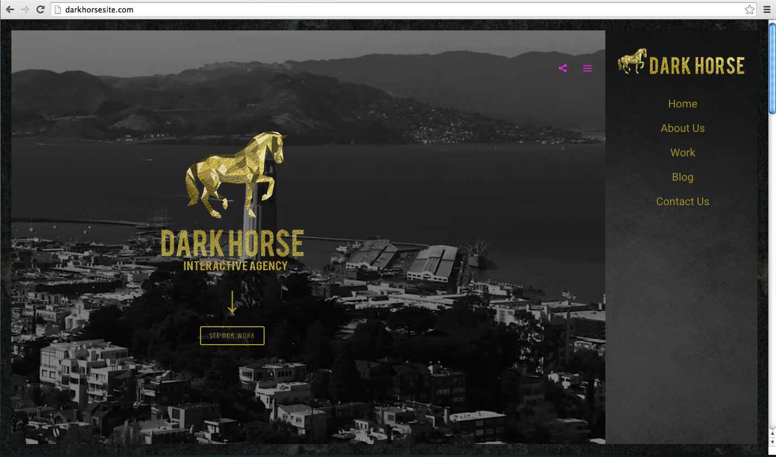This screenshot has height=457, width=776.
Task: Click the INTERACTIVE AGENCY subtitle
Action: tap(235, 266)
